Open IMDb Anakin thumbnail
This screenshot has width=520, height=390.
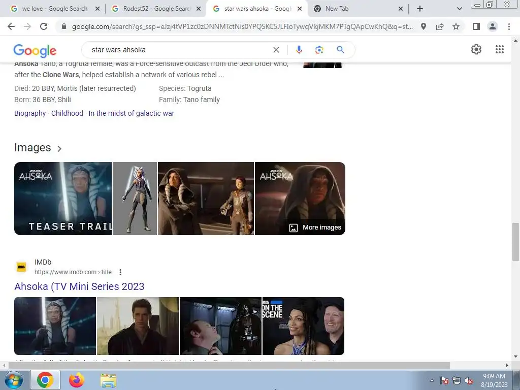point(138,326)
